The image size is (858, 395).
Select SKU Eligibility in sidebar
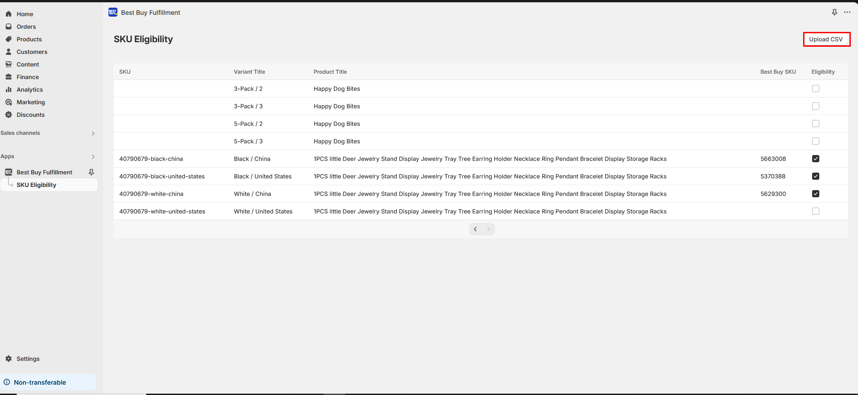pyautogui.click(x=36, y=185)
